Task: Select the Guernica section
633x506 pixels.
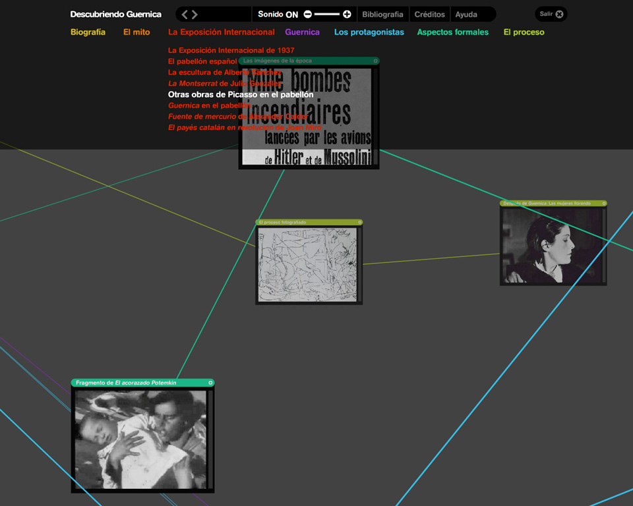Action: point(303,32)
